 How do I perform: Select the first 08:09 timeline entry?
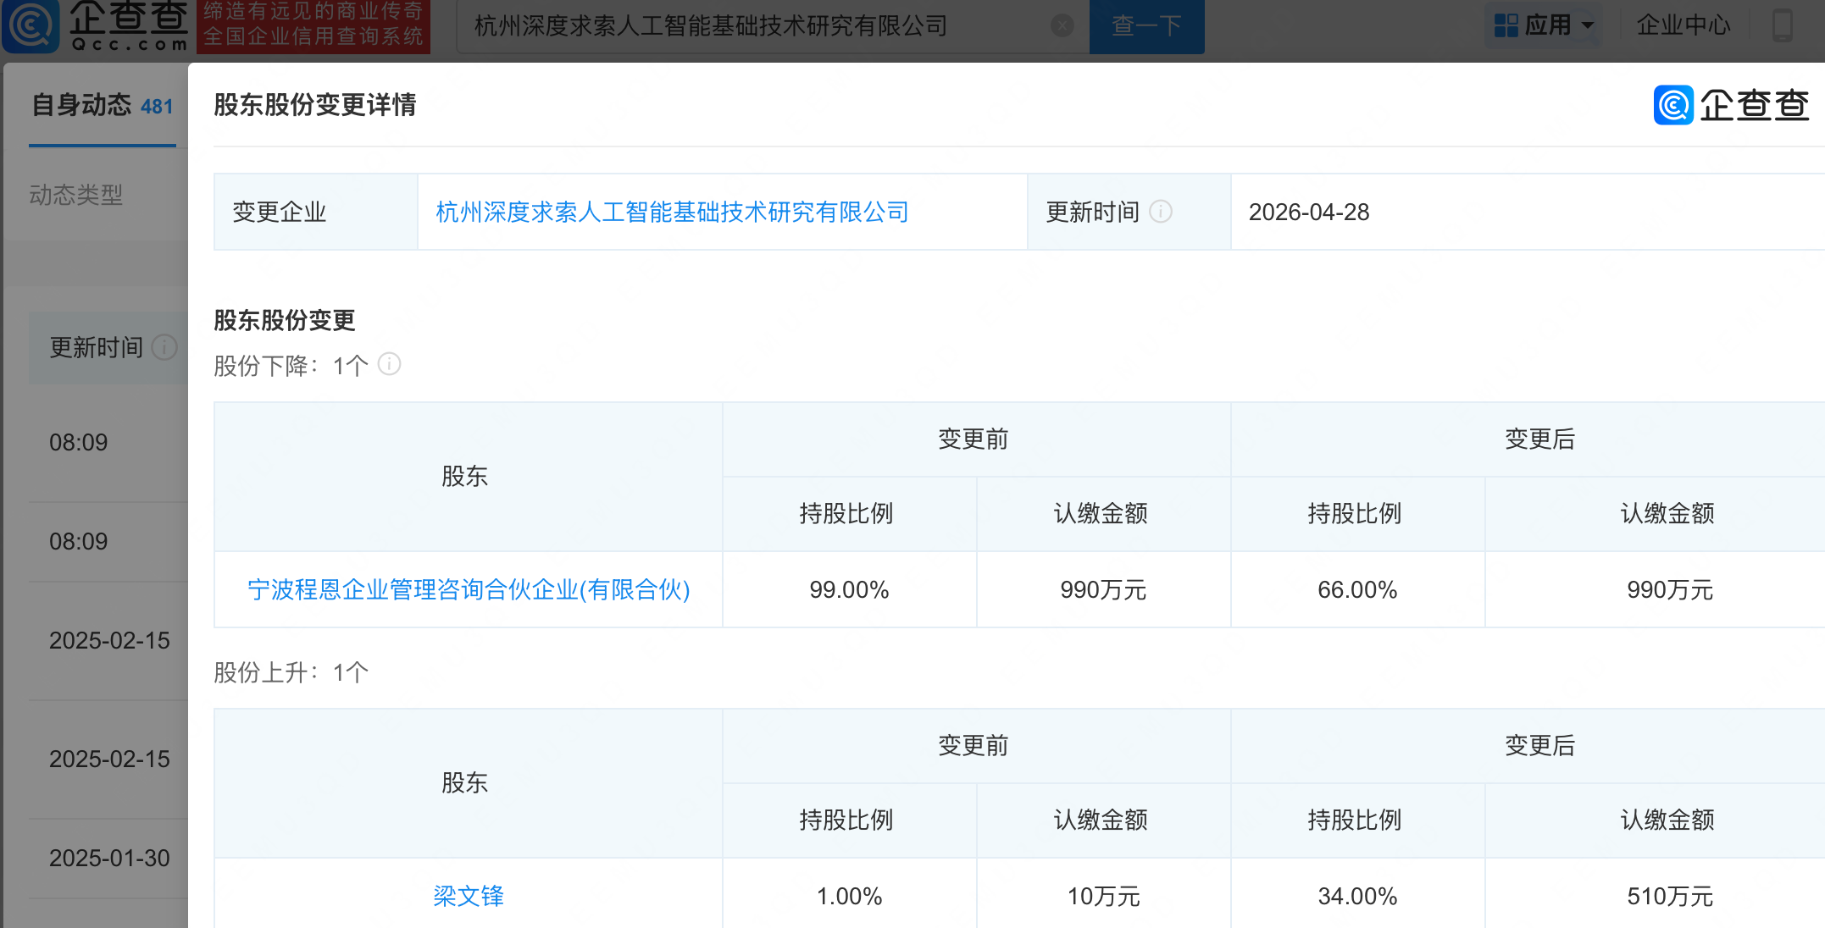click(78, 442)
